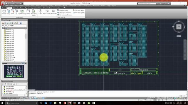The image size is (188, 105).
Task: Click the drawing preview thumbnail
Action: coord(14,71)
